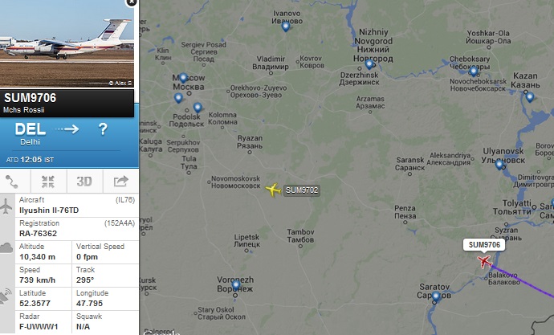Viewport: 554px width, 335px height.
Task: Close the flight details panel
Action: point(132,2)
